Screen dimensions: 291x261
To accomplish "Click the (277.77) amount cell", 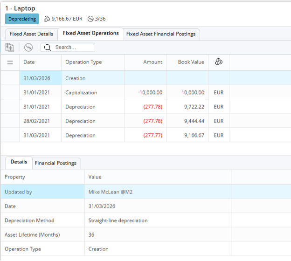I will [145, 136].
